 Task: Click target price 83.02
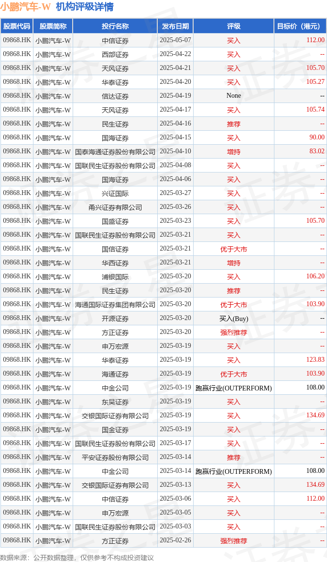[x=317, y=151]
